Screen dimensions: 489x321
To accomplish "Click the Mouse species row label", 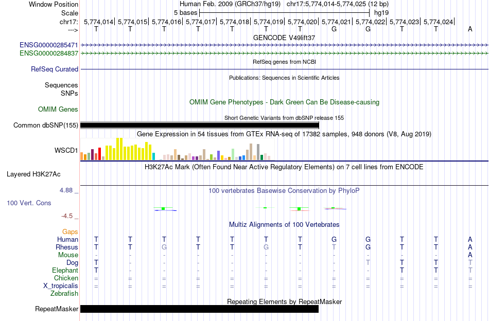I will pyautogui.click(x=68, y=255).
